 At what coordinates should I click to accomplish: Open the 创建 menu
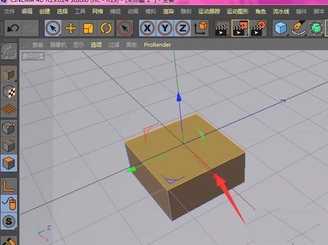(45, 11)
